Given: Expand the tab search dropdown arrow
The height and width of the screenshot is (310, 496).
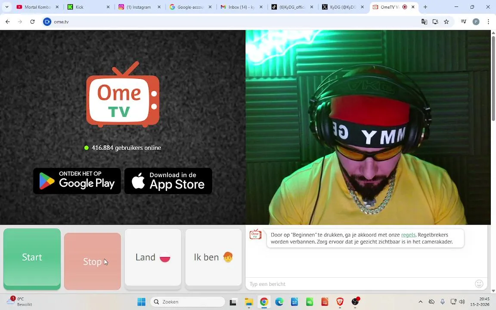Looking at the screenshot, I should click(x=6, y=7).
